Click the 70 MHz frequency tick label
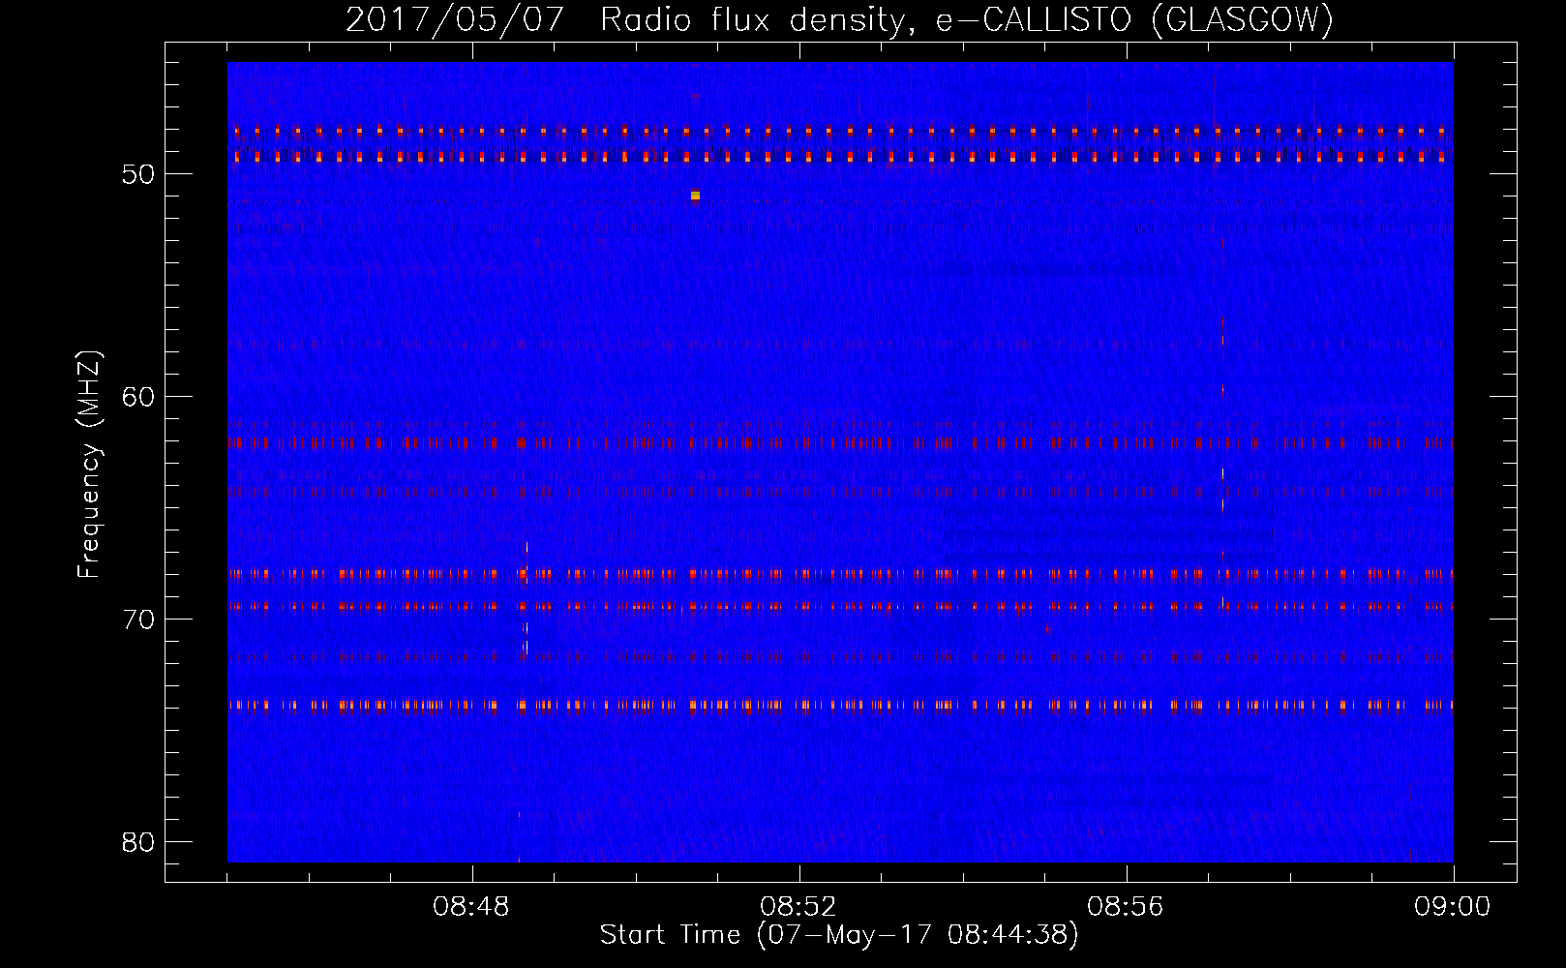The height and width of the screenshot is (968, 1566). [x=138, y=620]
